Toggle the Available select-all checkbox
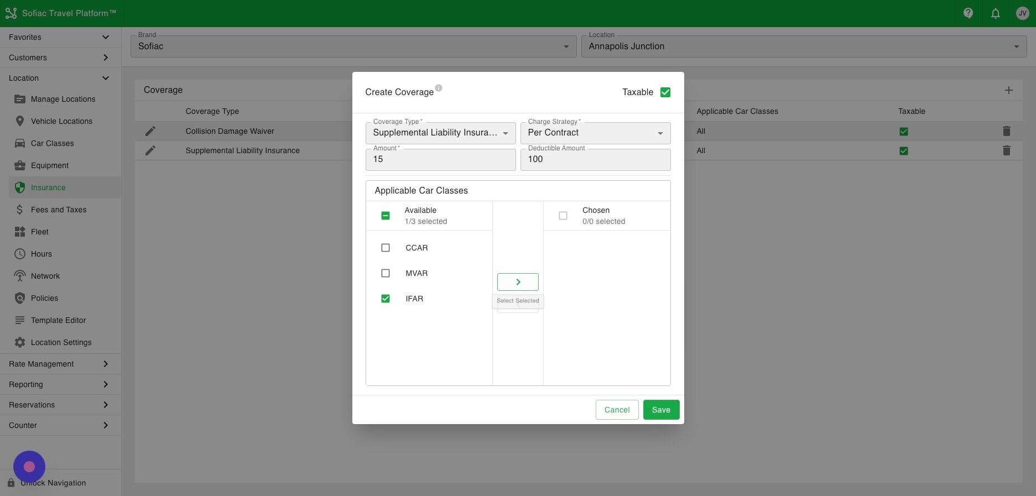1036x496 pixels. pyautogui.click(x=386, y=216)
